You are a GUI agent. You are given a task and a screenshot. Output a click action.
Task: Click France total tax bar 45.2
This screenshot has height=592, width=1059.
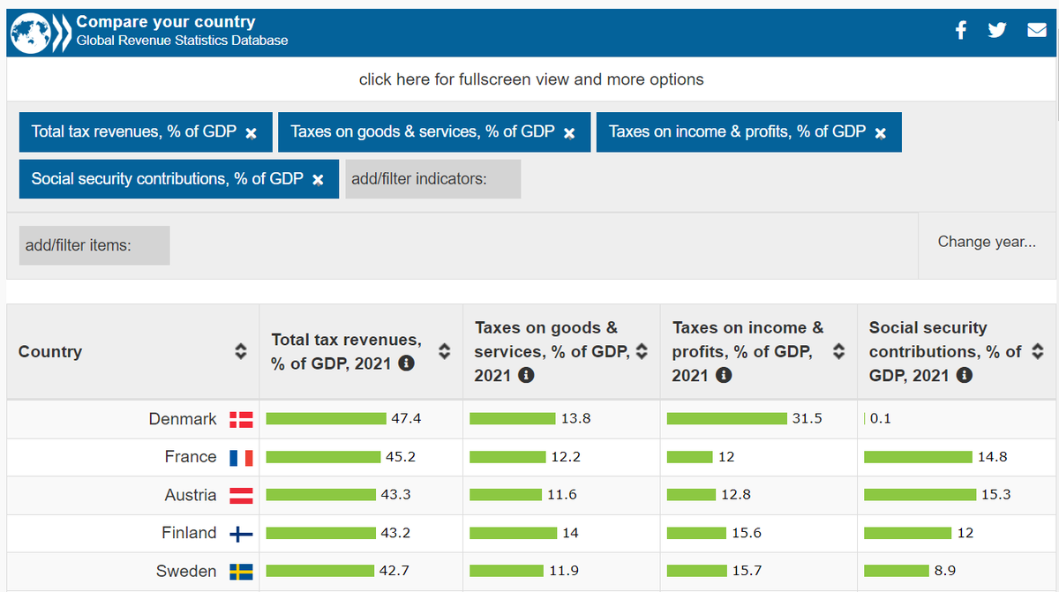323,457
